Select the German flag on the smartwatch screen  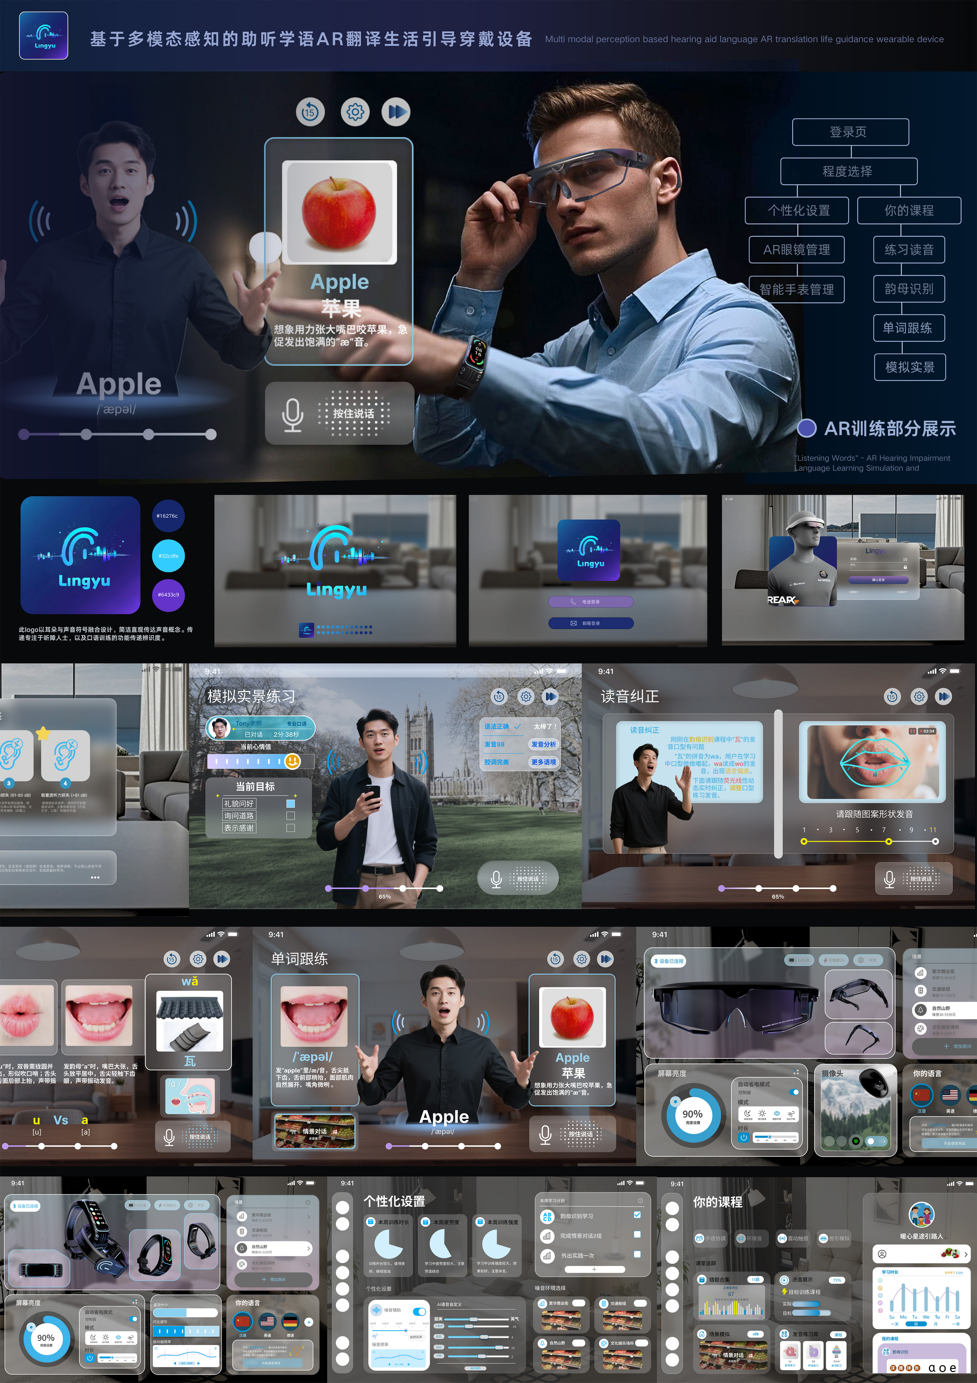(x=290, y=1322)
